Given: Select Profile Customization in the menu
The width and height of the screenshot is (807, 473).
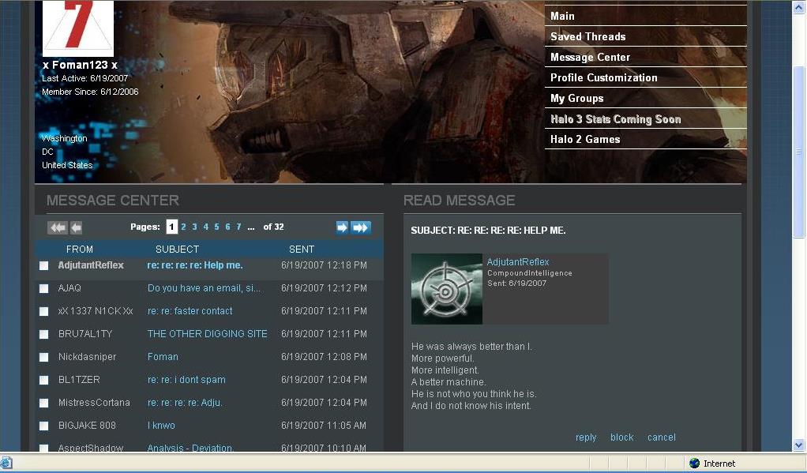Looking at the screenshot, I should click(603, 77).
